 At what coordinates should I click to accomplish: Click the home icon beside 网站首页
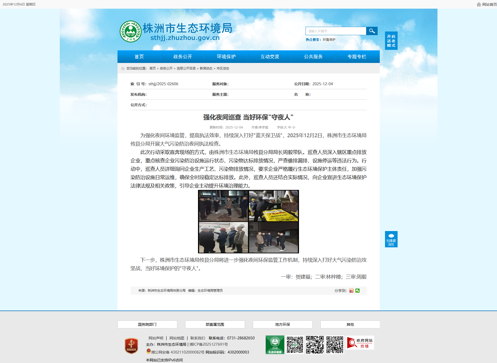coord(479,4)
